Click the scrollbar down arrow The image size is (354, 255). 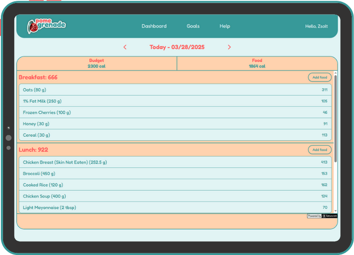[x=335, y=211]
